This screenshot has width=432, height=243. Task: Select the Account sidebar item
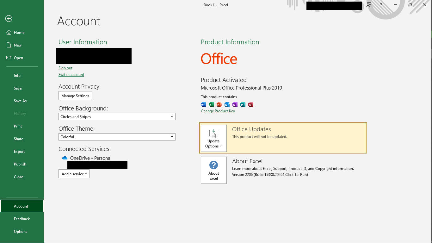click(22, 206)
